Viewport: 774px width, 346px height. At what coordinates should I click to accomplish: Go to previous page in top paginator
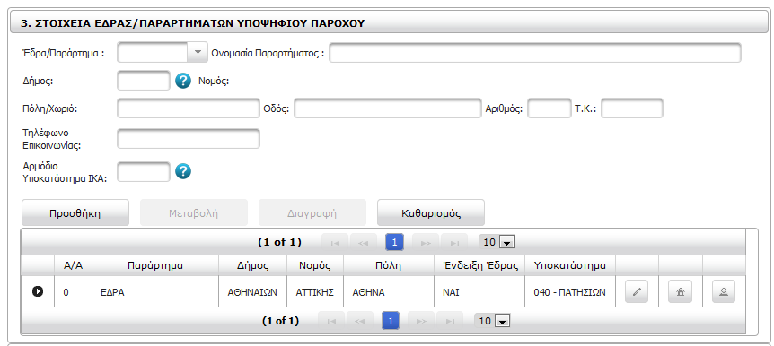tap(364, 243)
